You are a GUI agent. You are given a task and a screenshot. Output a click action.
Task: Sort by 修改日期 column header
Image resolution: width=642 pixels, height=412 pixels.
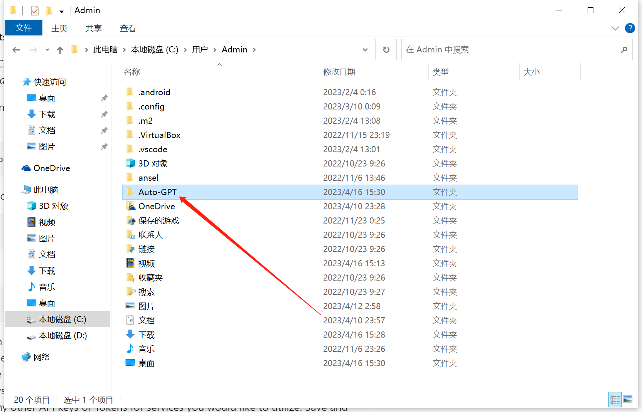click(x=339, y=72)
